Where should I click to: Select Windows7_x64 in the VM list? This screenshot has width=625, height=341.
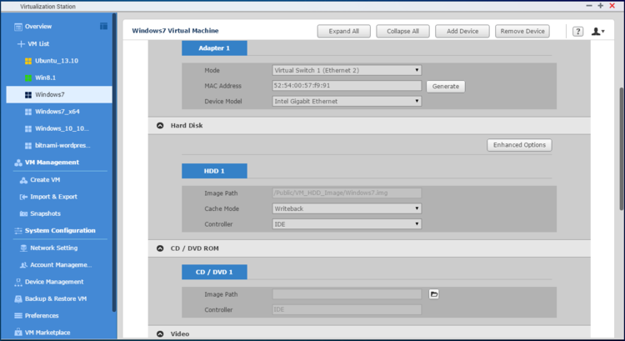click(57, 112)
